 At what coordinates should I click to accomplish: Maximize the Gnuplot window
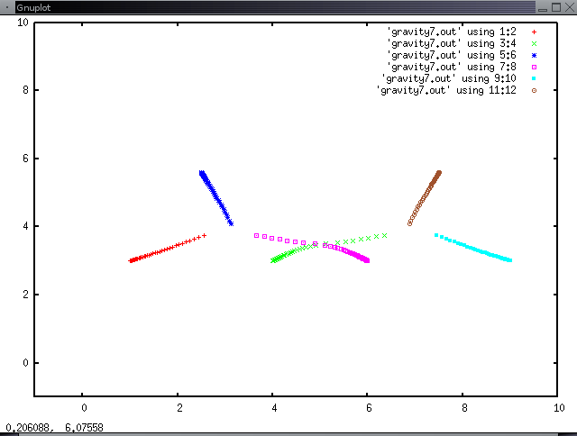click(x=556, y=7)
